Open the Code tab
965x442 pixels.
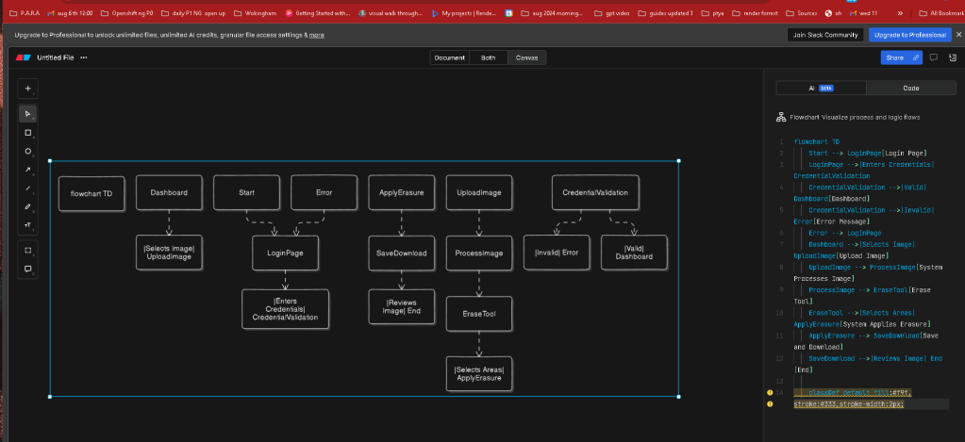point(911,88)
